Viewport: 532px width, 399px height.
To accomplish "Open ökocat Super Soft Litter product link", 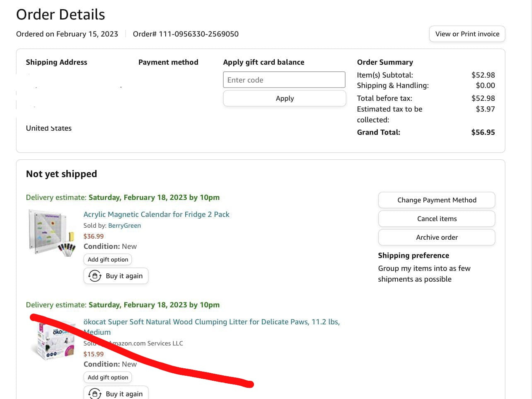I will tap(211, 327).
